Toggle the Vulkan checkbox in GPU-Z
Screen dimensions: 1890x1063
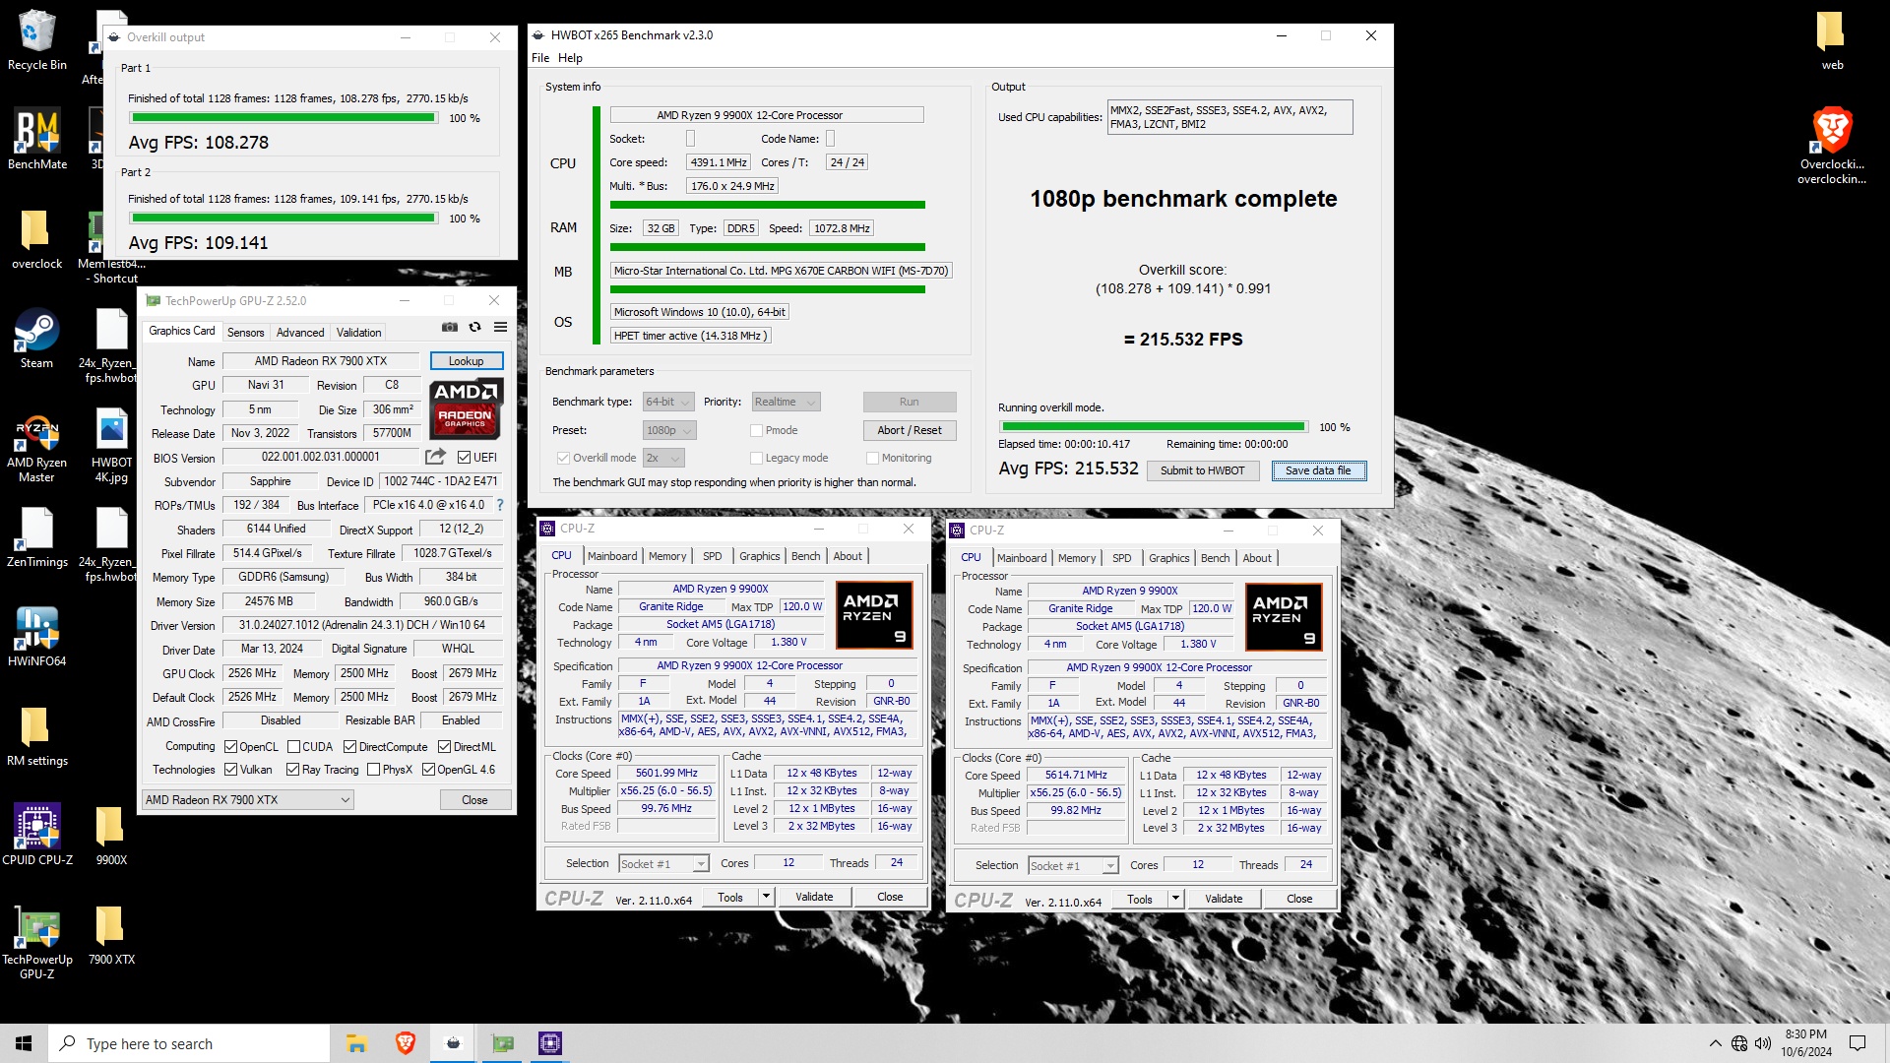pyautogui.click(x=231, y=770)
